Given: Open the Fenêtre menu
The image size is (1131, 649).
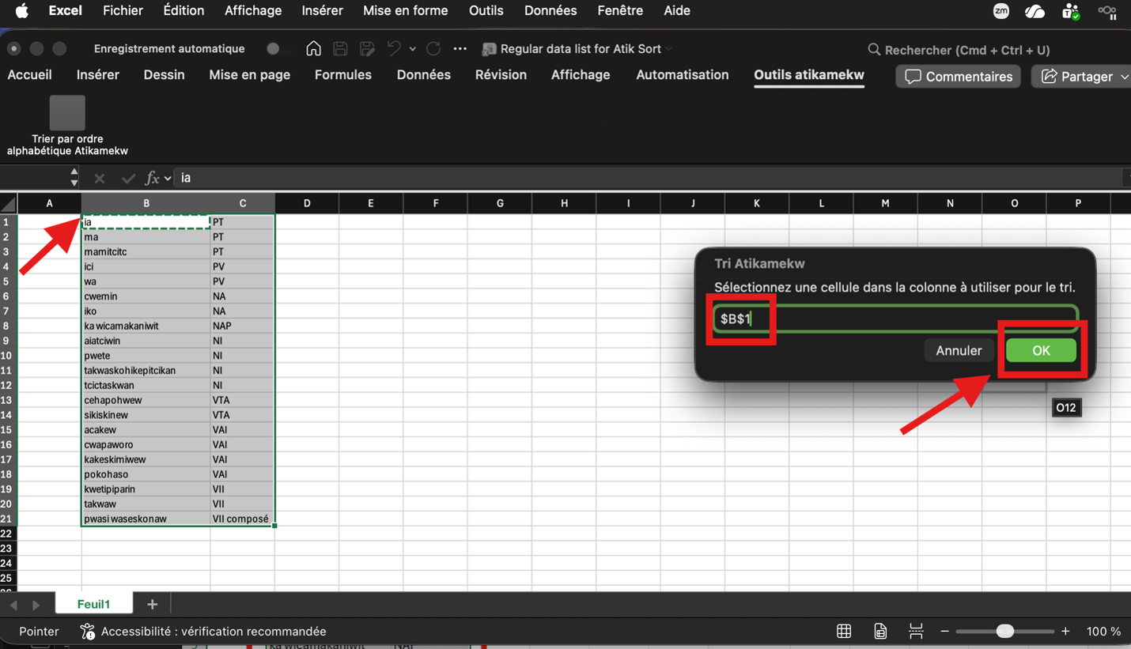Looking at the screenshot, I should (620, 10).
